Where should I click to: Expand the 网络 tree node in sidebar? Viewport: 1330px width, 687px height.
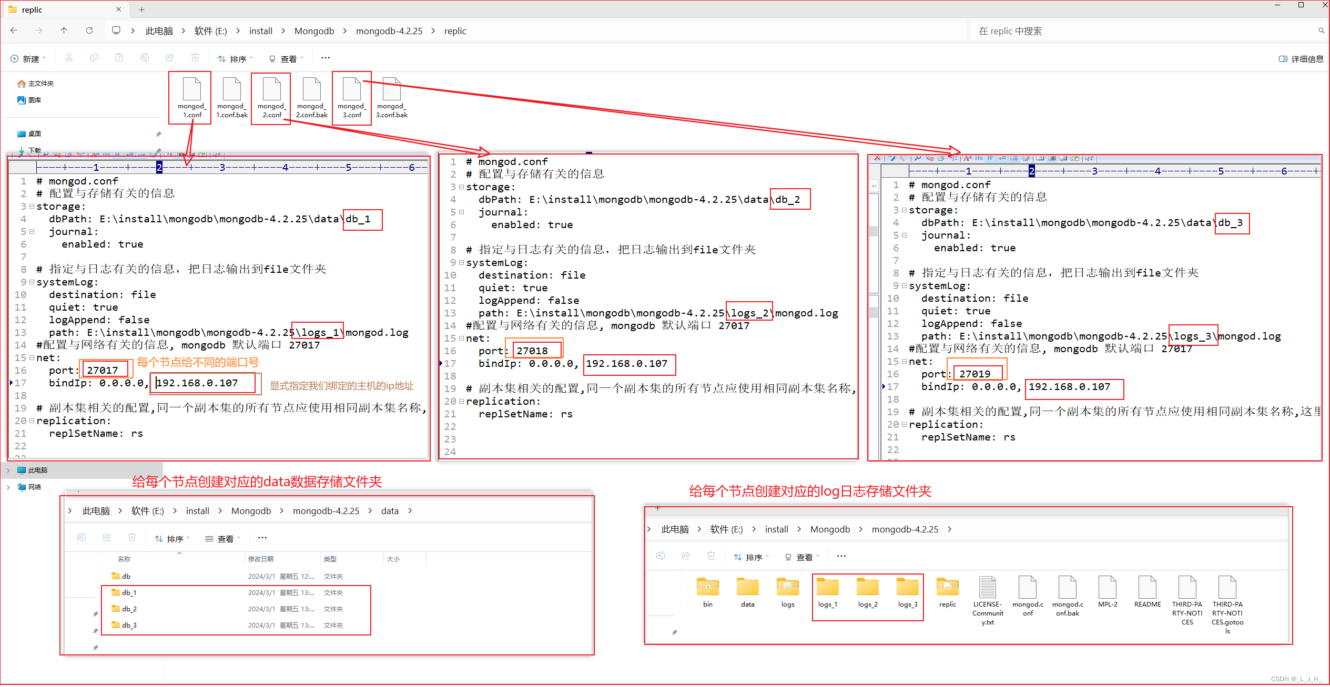pos(8,487)
